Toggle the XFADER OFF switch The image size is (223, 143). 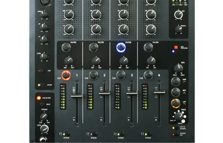[176, 134]
